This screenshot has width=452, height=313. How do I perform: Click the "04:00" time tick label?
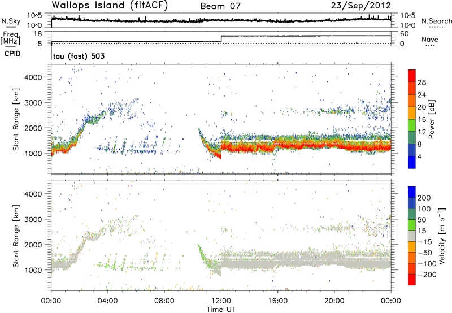coord(108,301)
